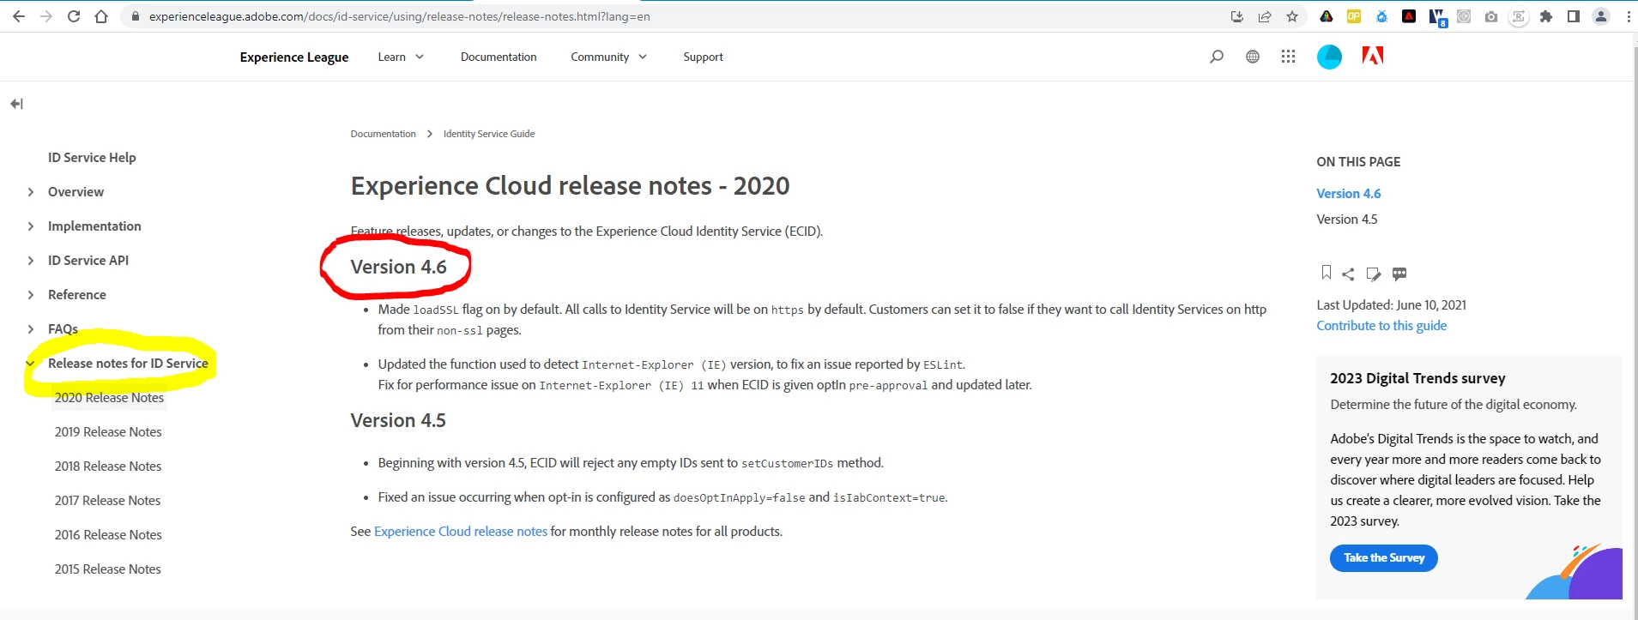Open Contribute to this guide link
1638x620 pixels.
tap(1381, 326)
